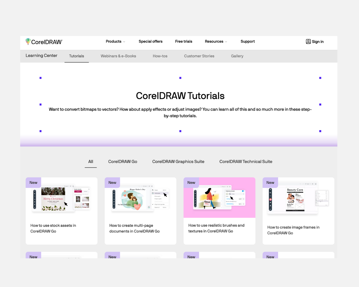Filter by CorelDRAW Technical Suite
This screenshot has width=359, height=287.
pos(246,162)
